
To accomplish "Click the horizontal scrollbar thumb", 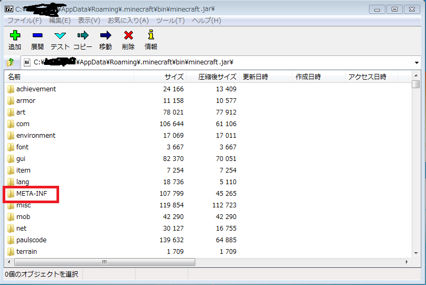I will [x=104, y=262].
